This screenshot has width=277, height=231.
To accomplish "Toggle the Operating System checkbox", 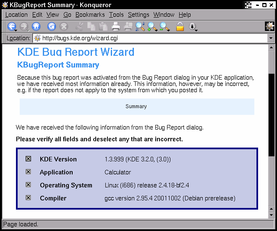I will [x=29, y=185].
